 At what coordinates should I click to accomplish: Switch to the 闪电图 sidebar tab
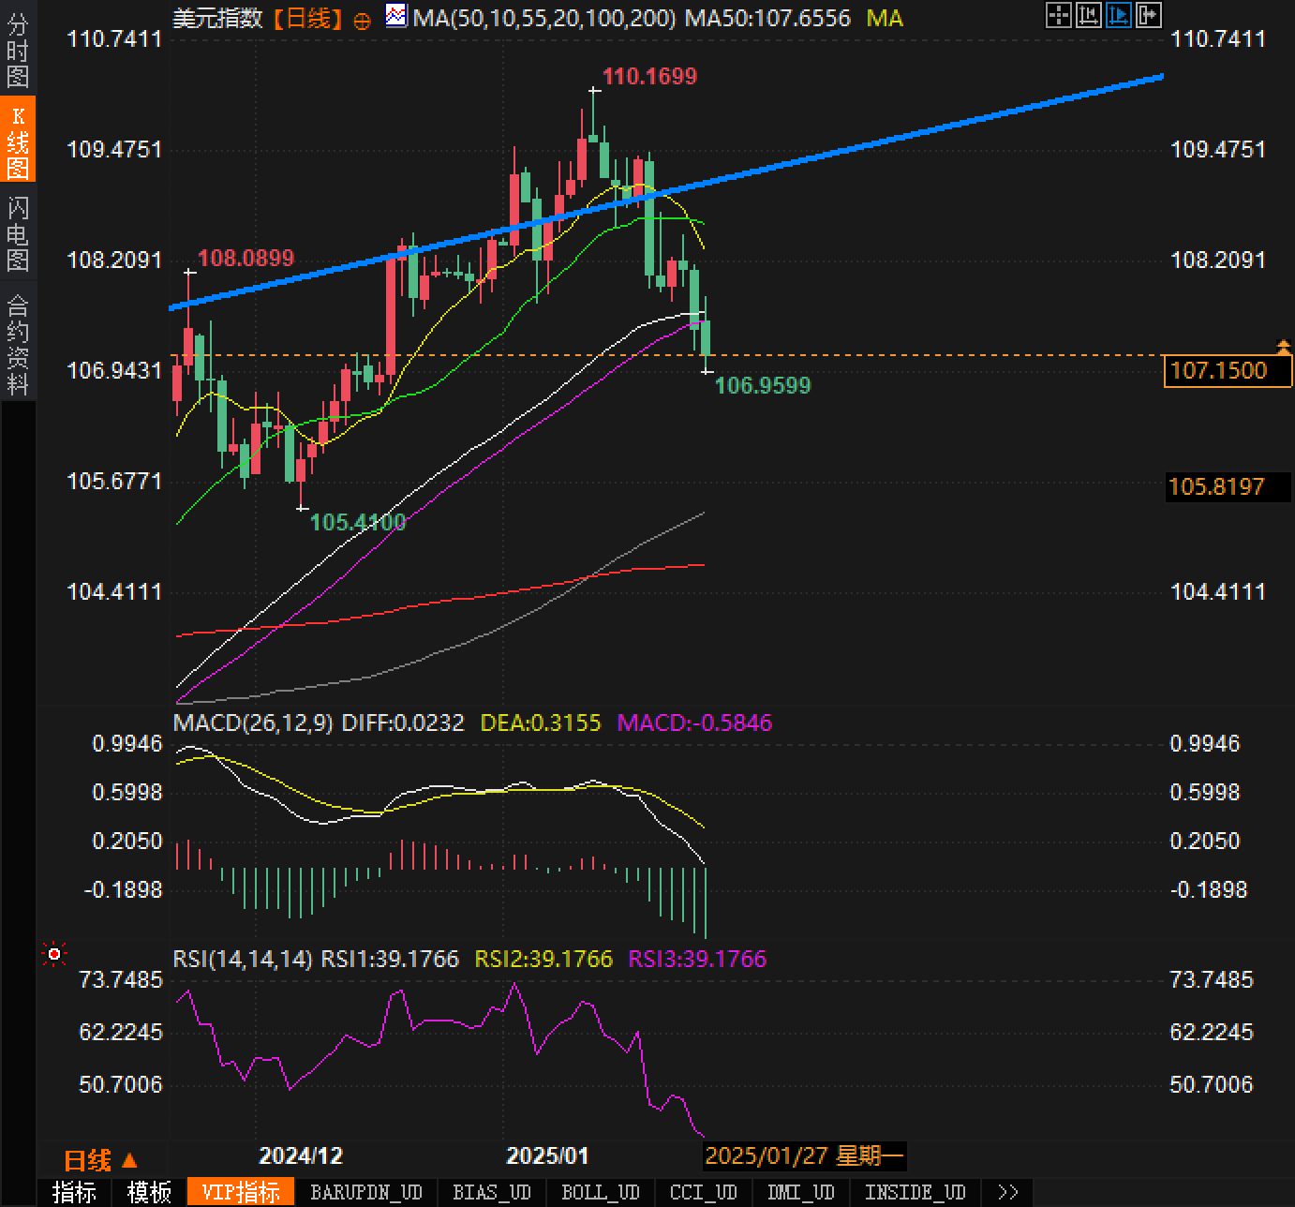tap(18, 233)
